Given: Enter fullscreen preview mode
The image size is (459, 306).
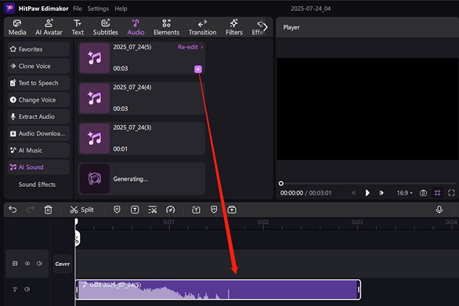Looking at the screenshot, I should (x=451, y=193).
